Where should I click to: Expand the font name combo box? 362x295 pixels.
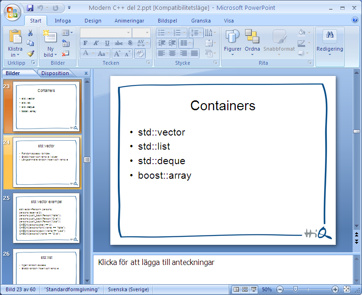(128, 33)
